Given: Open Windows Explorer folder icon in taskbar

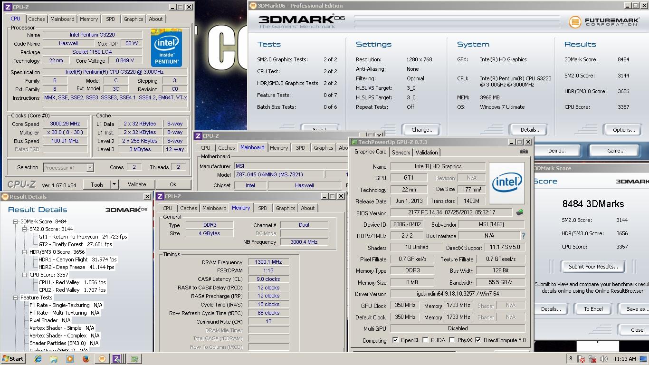Looking at the screenshot, I should [x=54, y=359].
